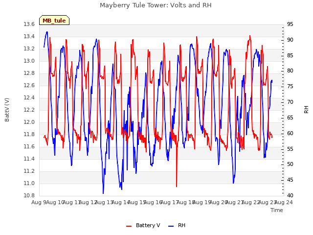Click the 12.6 left axis tick label
Screen dimensions: 313x235
(x=29, y=85)
